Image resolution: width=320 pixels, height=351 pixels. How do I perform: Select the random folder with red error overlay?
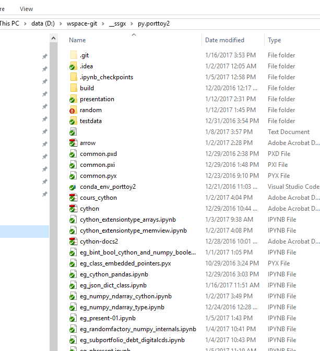coord(73,110)
